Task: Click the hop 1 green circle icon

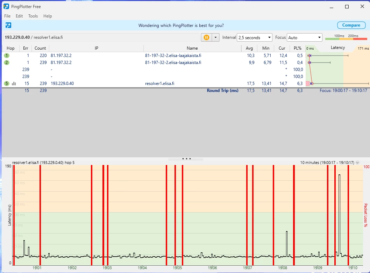Action: (7, 56)
